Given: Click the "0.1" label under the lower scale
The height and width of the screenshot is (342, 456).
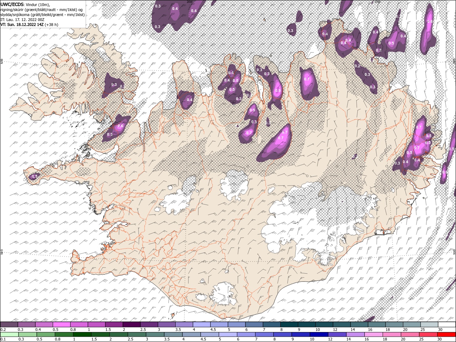Looking at the screenshot, I should pos(3,340).
